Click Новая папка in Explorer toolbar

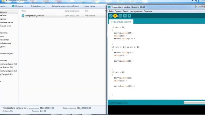[x=89, y=6]
